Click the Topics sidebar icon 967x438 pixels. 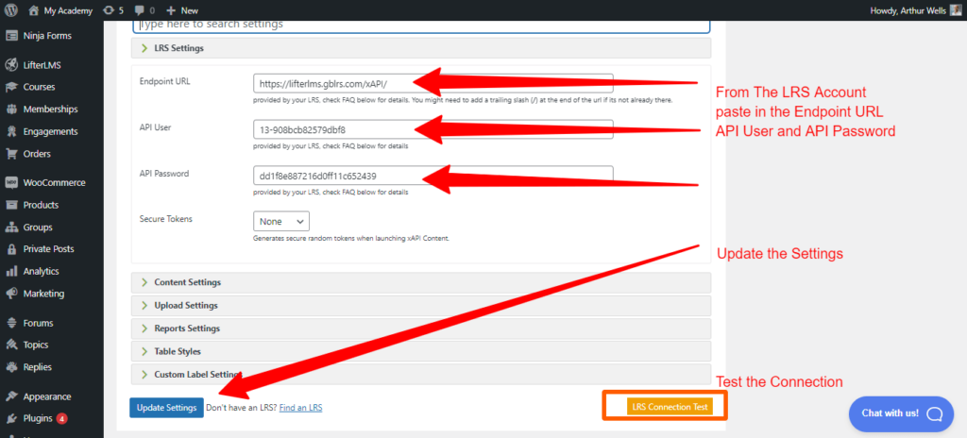[x=11, y=345]
